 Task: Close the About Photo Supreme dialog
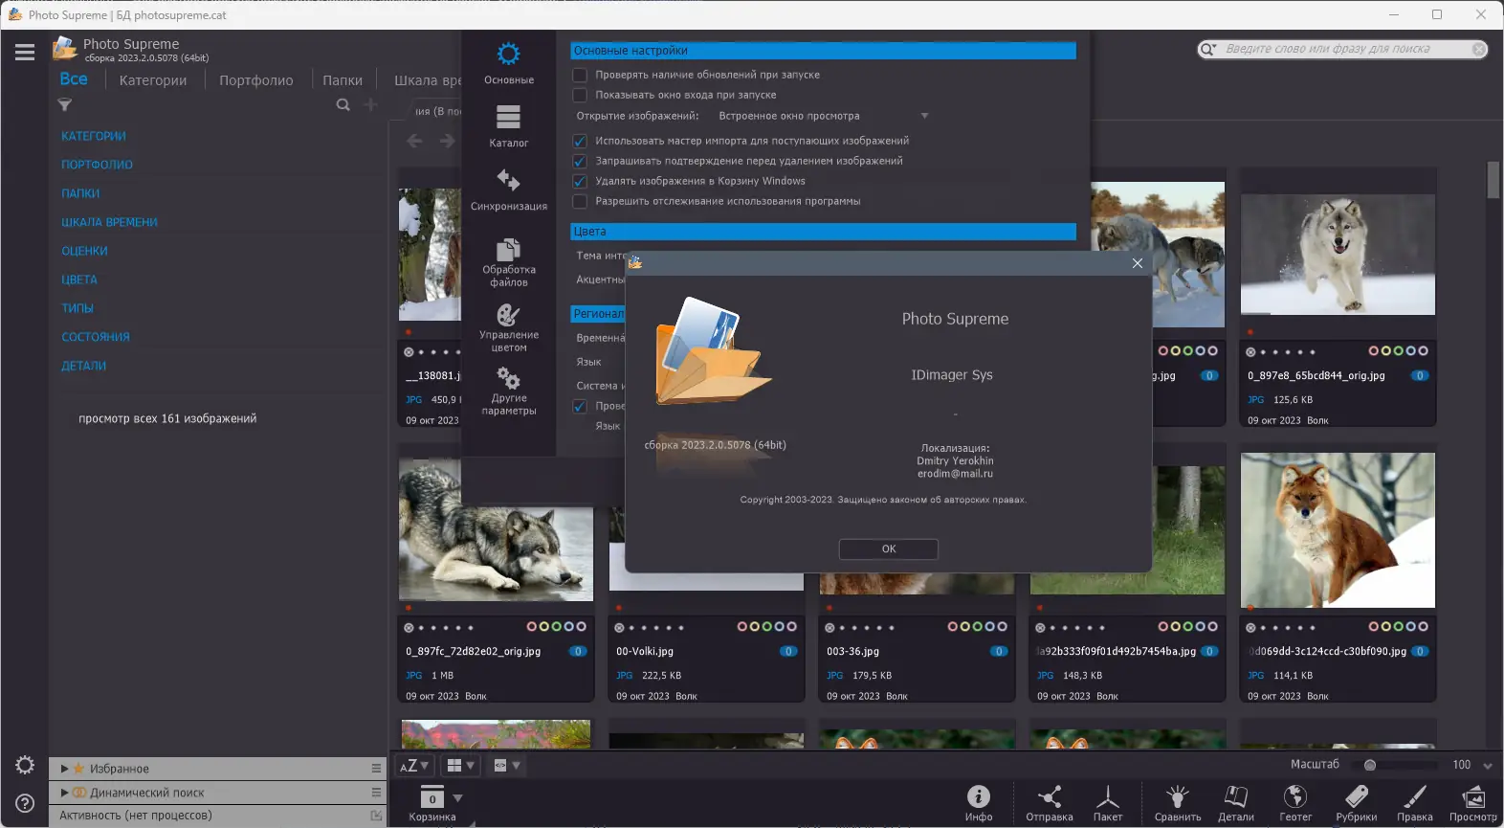pos(1138,263)
